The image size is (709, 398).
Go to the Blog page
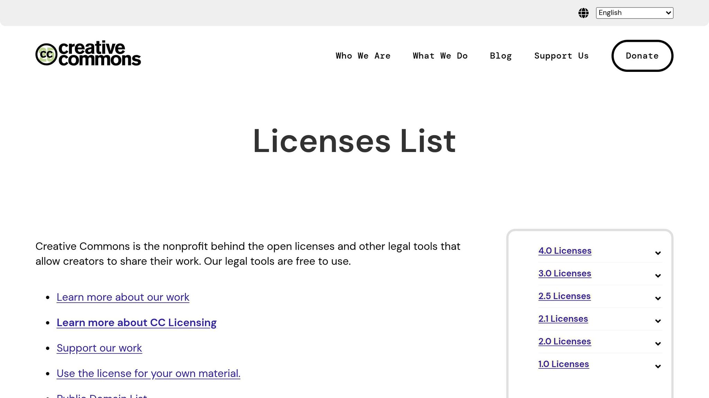pos(501,56)
